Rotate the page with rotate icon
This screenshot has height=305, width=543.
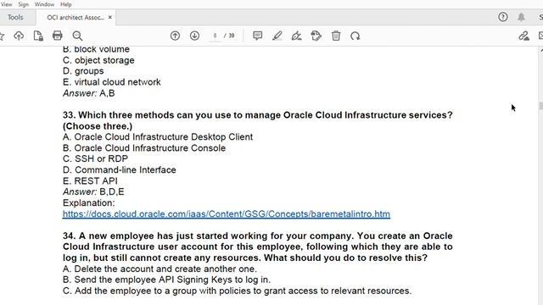tap(355, 36)
